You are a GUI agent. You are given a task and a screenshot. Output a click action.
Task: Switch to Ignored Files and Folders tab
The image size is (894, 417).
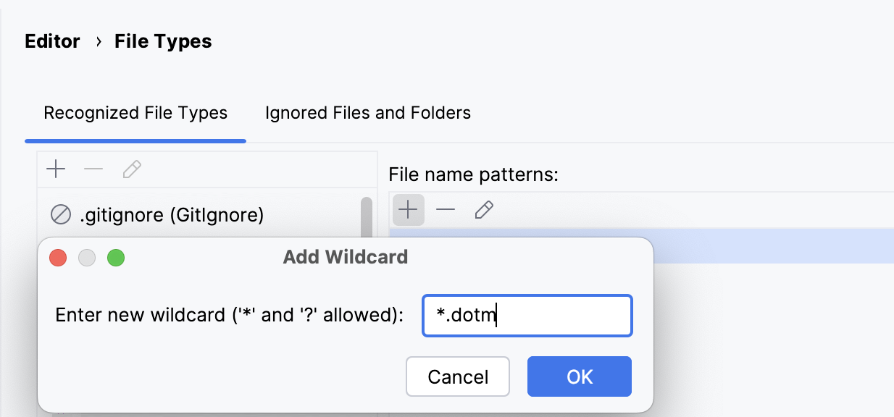[x=367, y=113]
